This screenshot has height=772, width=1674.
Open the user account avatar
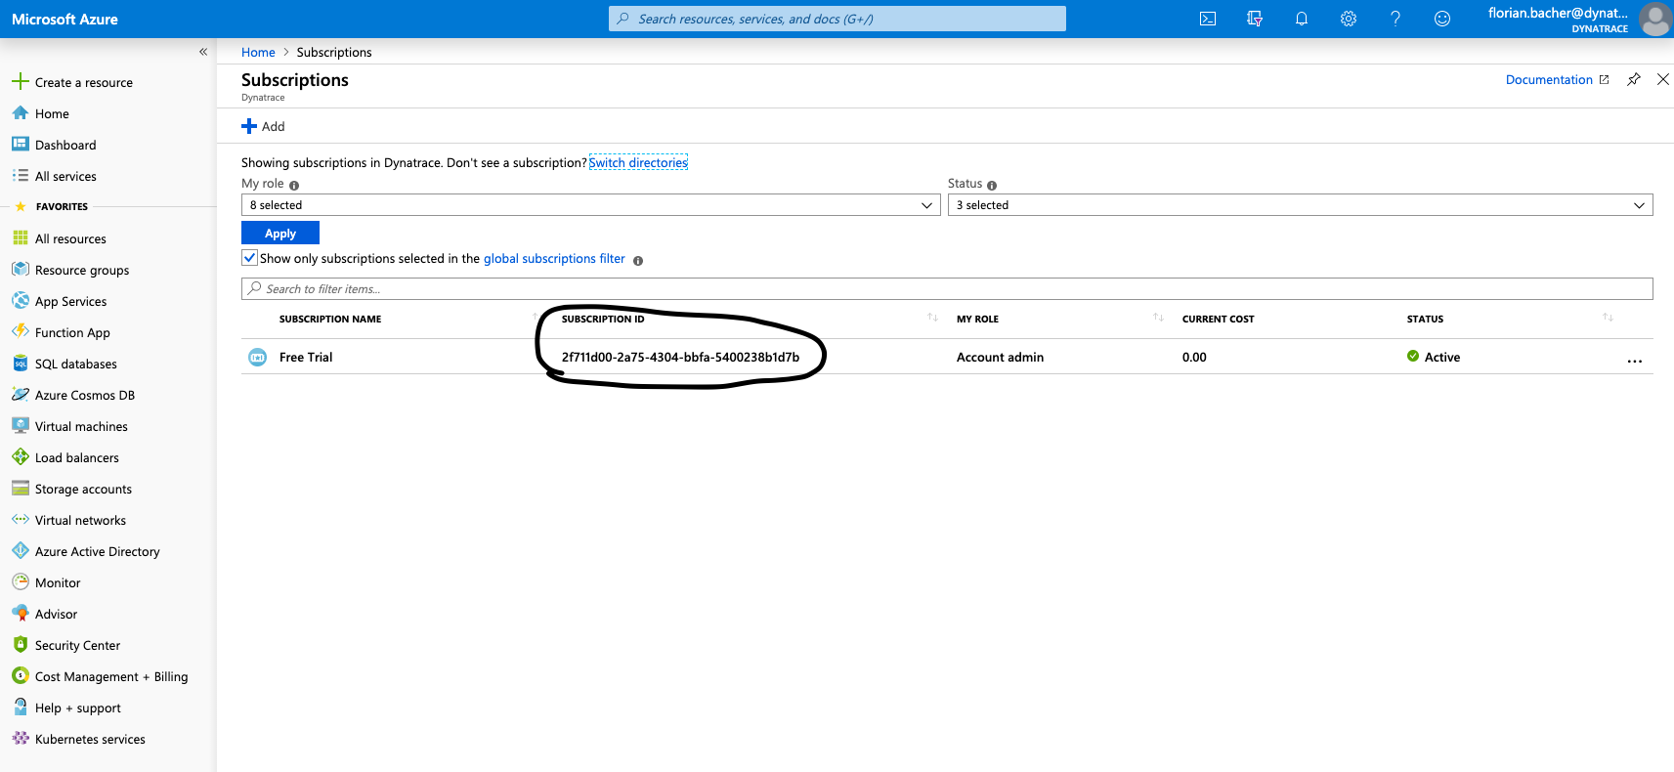pos(1655,19)
